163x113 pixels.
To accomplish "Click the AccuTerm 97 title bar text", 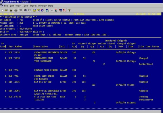I will click(x=17, y=2).
